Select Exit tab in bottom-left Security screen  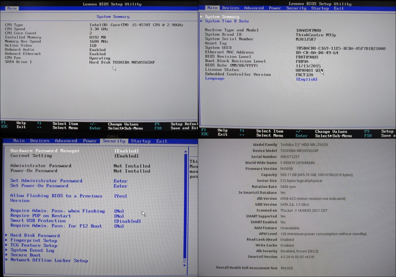[162, 141]
